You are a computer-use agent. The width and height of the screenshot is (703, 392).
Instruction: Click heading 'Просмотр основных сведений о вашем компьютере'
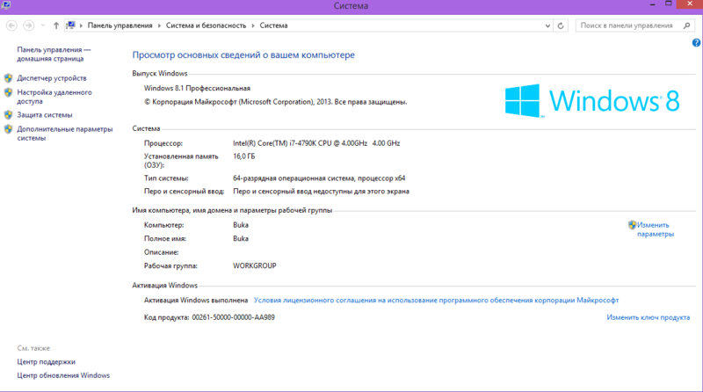(243, 54)
